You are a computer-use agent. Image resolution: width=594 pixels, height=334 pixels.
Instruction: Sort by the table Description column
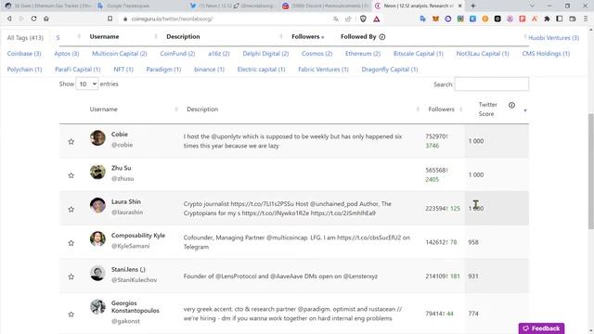point(202,109)
